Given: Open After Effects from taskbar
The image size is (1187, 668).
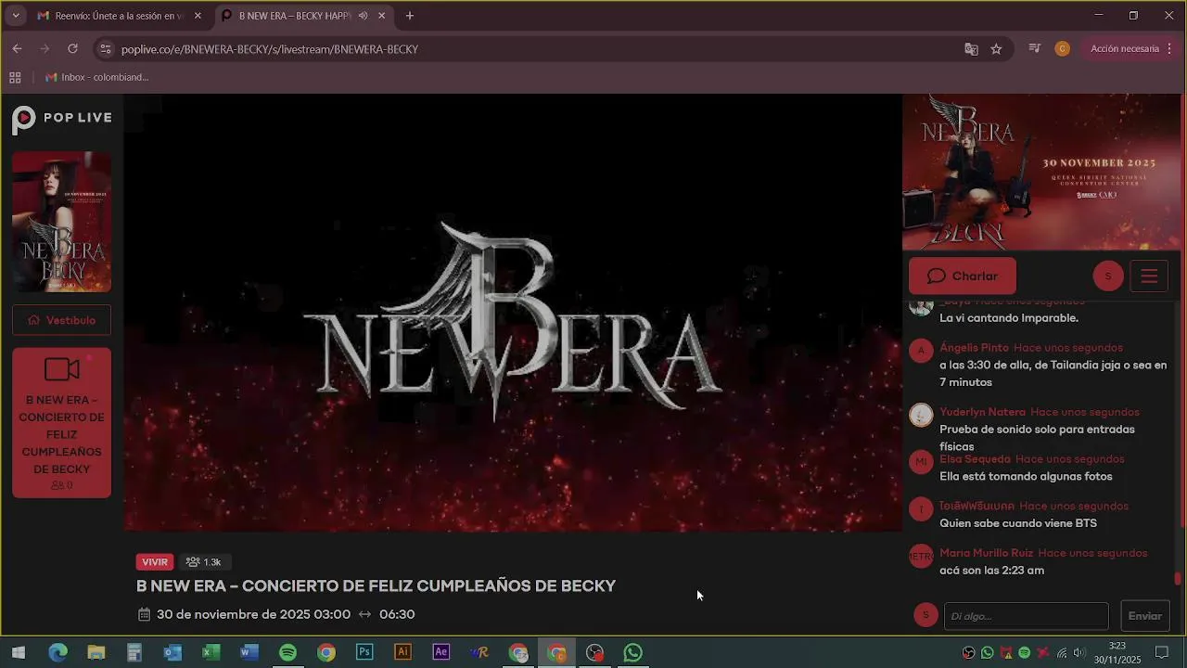Looking at the screenshot, I should click(x=441, y=653).
